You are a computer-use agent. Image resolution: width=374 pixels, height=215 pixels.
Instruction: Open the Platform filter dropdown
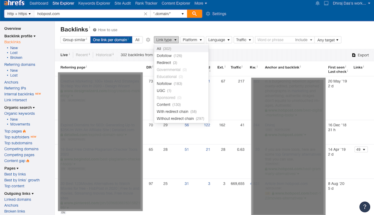[x=192, y=40]
